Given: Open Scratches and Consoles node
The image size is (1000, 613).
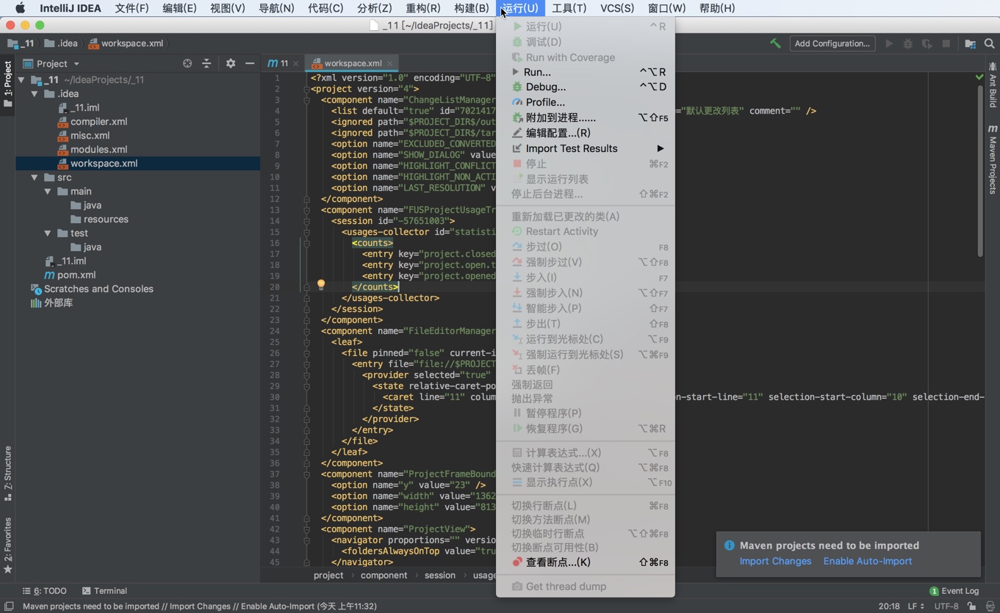Looking at the screenshot, I should coord(98,289).
